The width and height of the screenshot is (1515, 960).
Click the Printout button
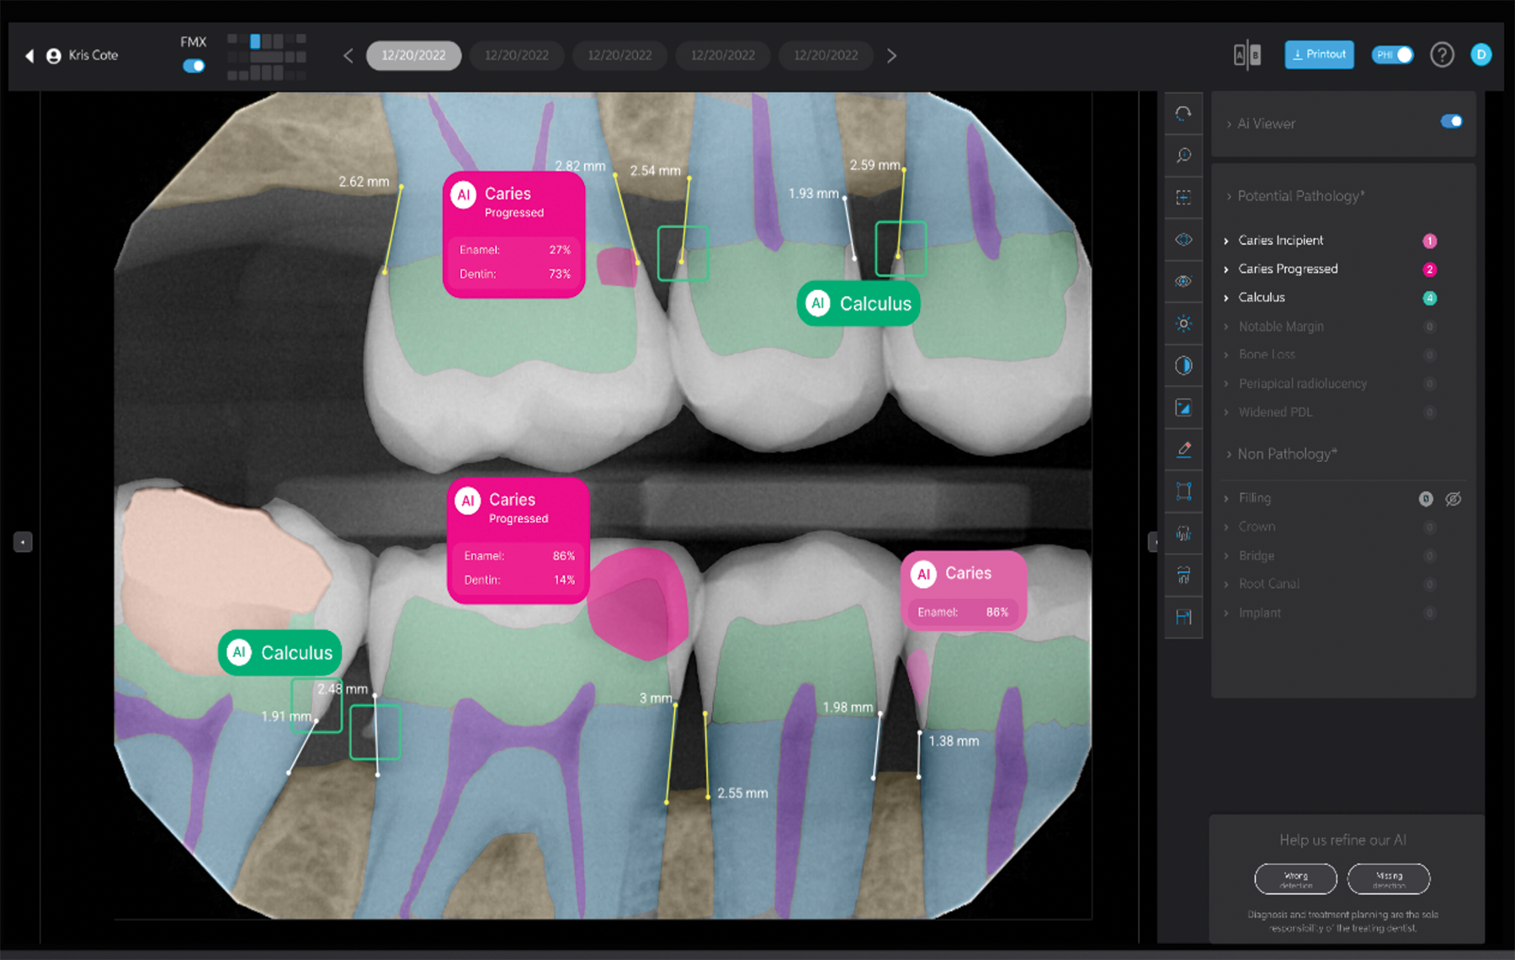tap(1319, 55)
